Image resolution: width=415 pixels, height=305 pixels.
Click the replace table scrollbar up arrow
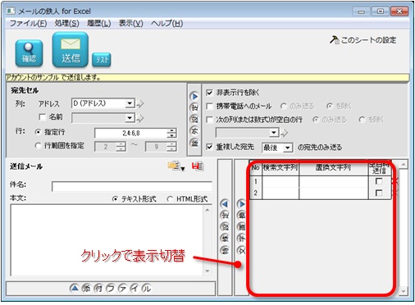pyautogui.click(x=404, y=165)
